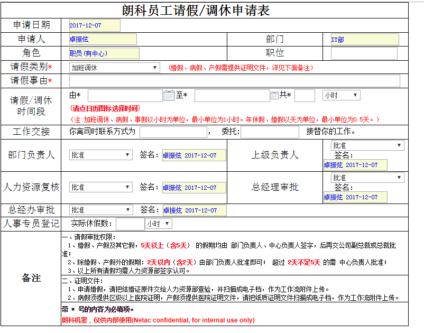The image size is (424, 333).
Task: Click the red note 请点日历图标选择时间
Action: point(105,108)
